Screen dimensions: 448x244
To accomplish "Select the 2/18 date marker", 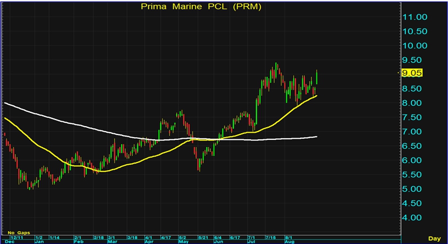I will click(99, 238).
